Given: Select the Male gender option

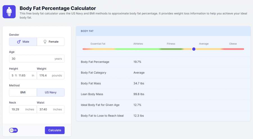Looking at the screenshot, I should (23, 42).
